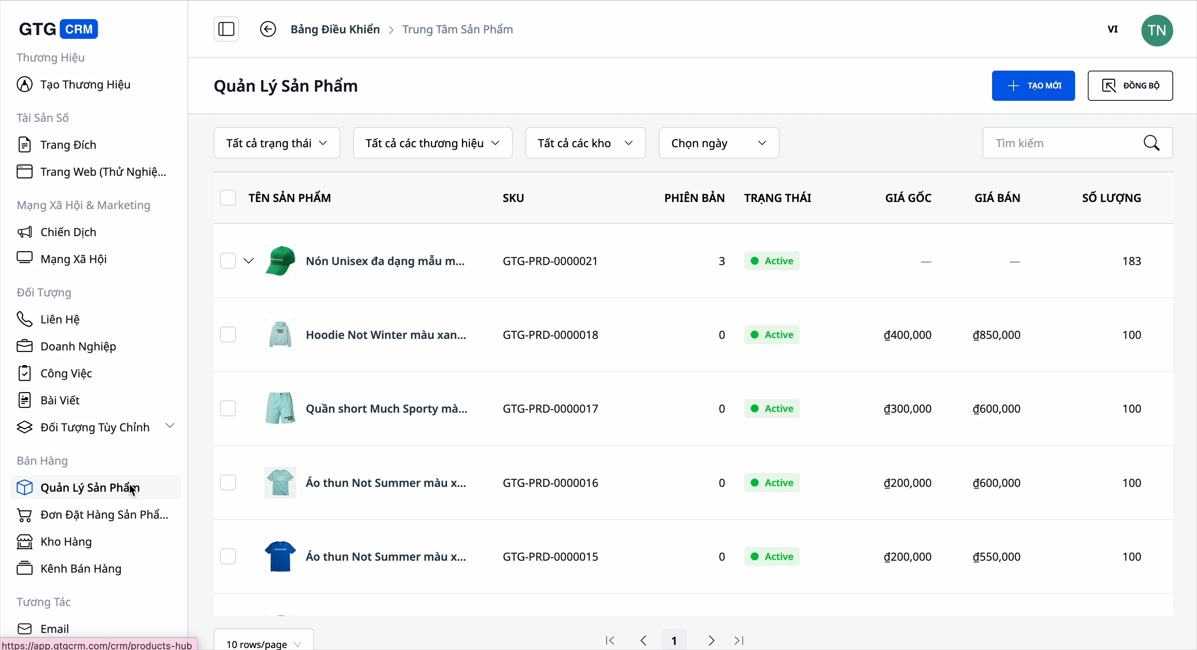
Task: Tick checkbox for Quần short Much Sporty
Action: 228,409
